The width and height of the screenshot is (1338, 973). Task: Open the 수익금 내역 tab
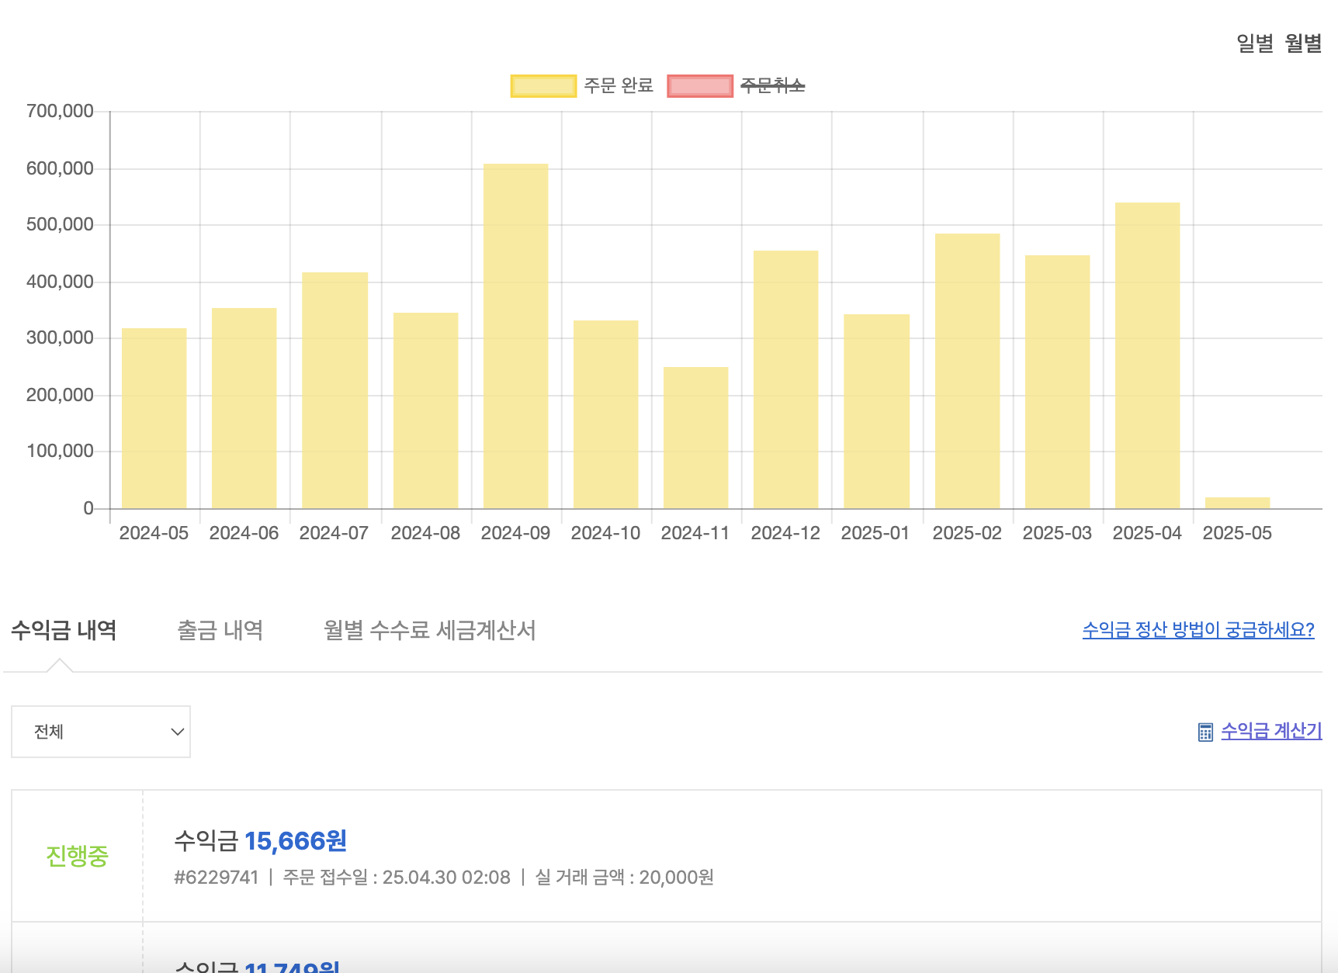click(64, 630)
